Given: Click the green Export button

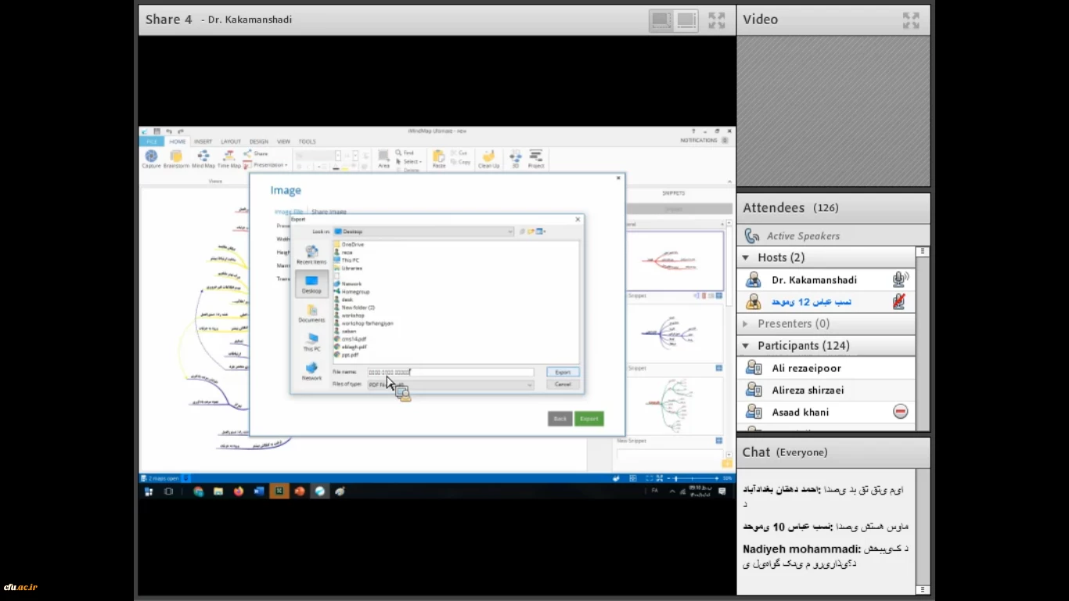Looking at the screenshot, I should (588, 419).
